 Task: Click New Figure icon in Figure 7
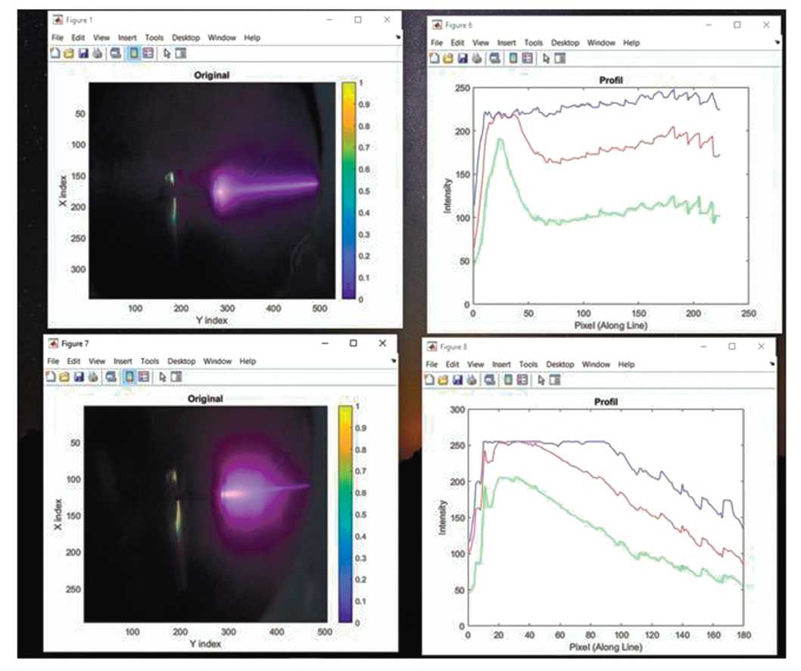coord(51,377)
